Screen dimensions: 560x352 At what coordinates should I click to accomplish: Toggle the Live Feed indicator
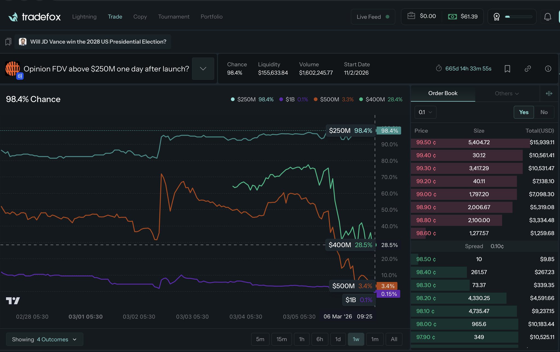[x=373, y=17]
